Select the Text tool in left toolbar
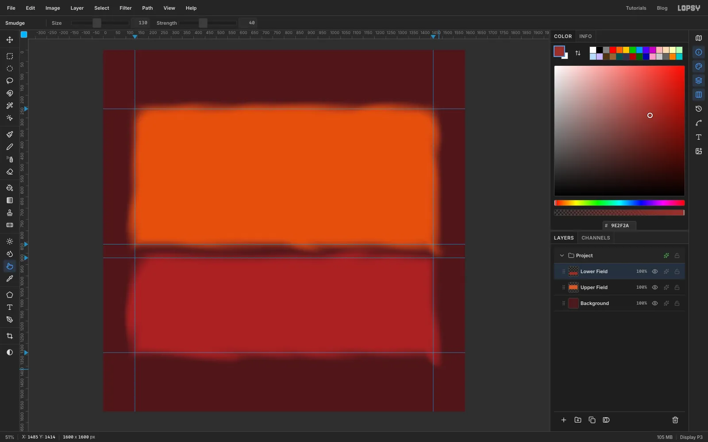Image resolution: width=708 pixels, height=442 pixels. pos(9,307)
